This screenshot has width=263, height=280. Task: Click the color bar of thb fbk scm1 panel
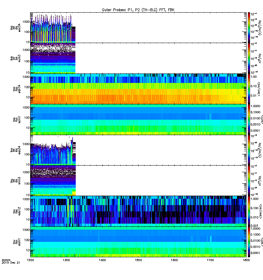tap(249, 119)
